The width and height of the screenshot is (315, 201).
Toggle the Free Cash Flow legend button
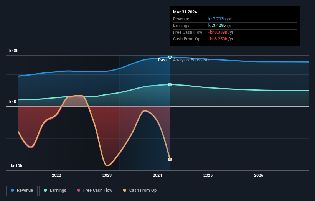(x=95, y=191)
